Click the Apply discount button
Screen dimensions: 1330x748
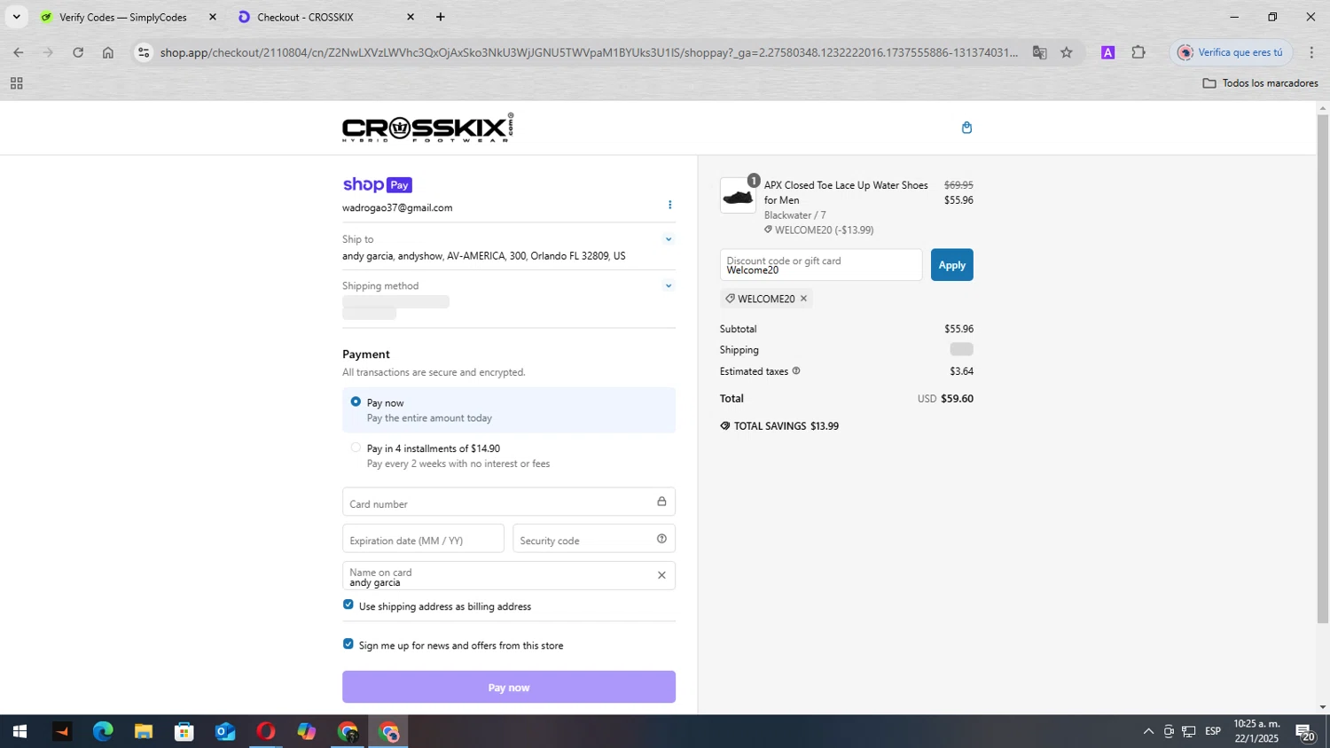951,265
